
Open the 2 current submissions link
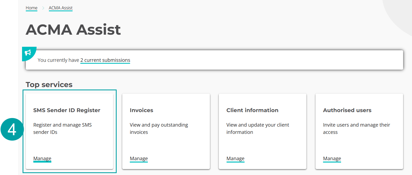pos(105,60)
